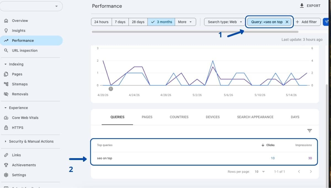Select the 24 hours date range
The height and width of the screenshot is (188, 331).
click(101, 22)
